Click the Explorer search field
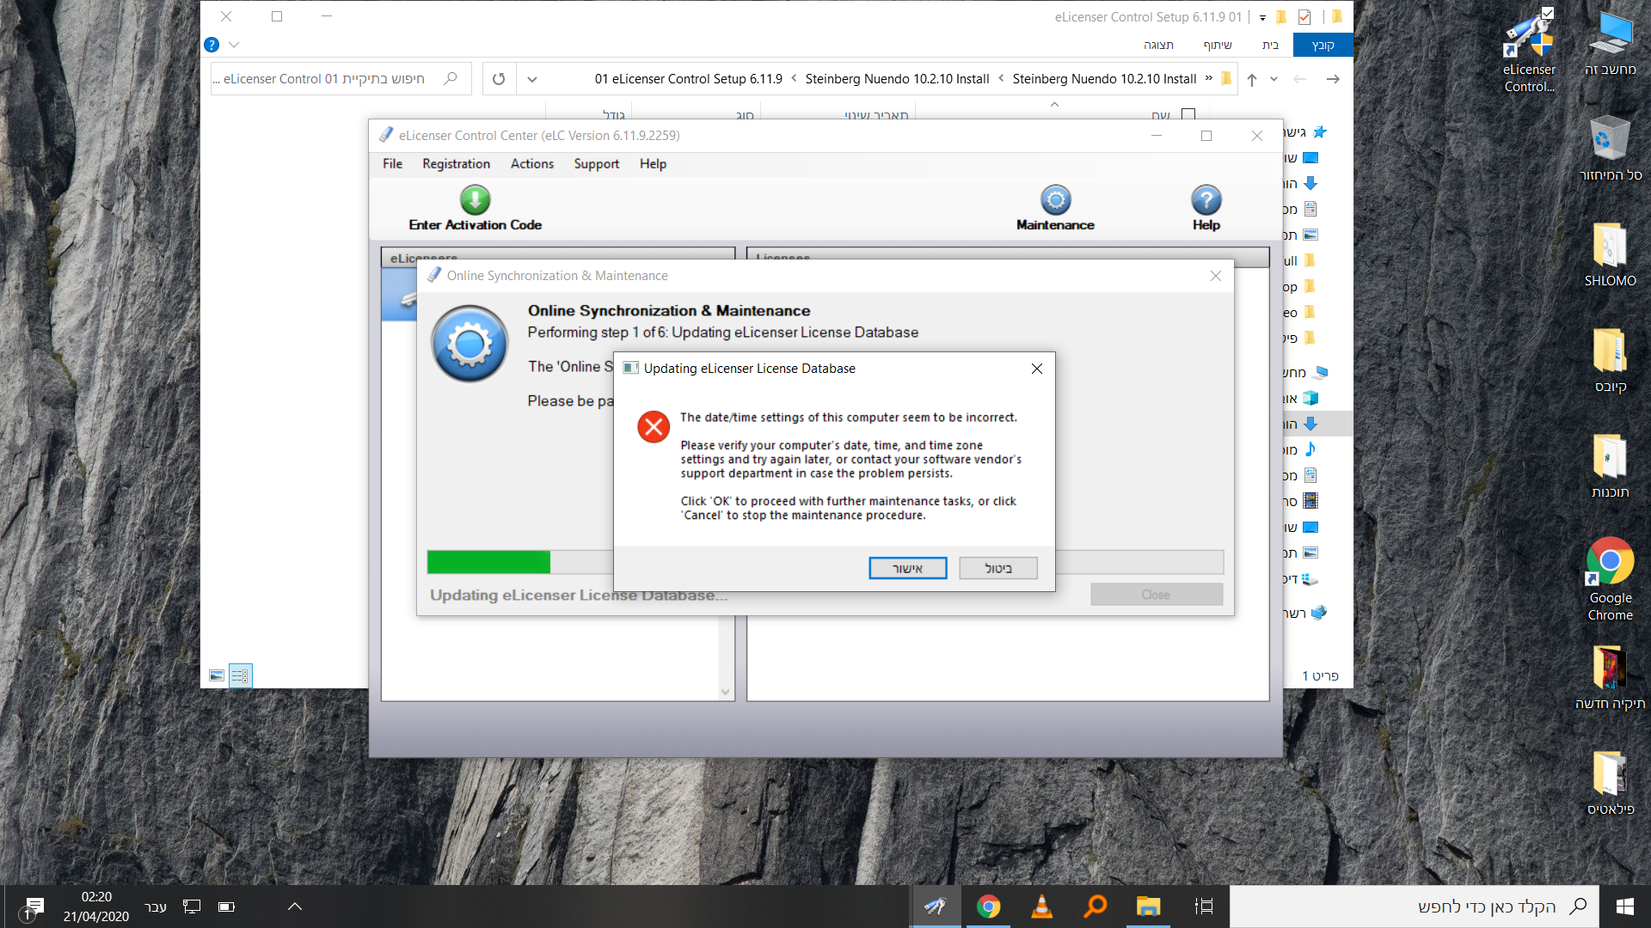 [341, 79]
